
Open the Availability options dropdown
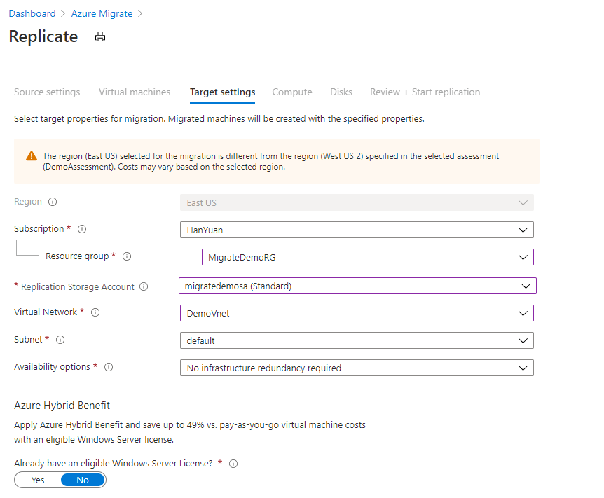coord(357,368)
